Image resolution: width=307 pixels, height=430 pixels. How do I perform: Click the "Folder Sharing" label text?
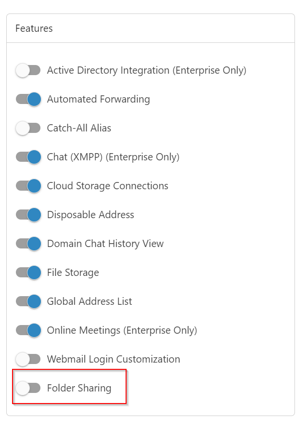point(79,388)
